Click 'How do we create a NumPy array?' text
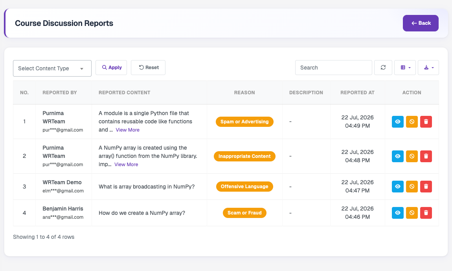 pos(142,213)
